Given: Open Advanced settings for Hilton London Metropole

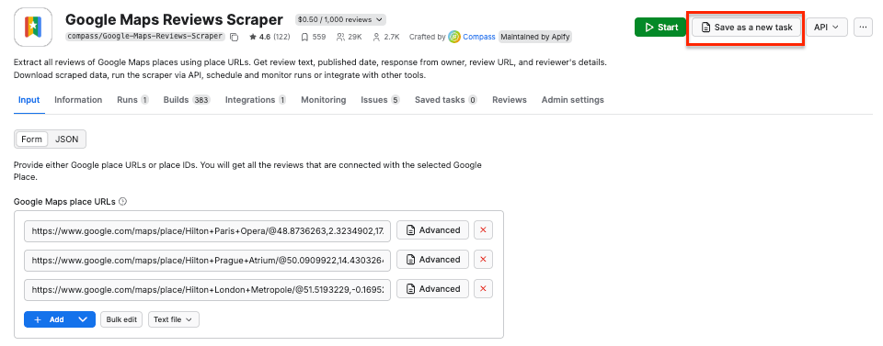Looking at the screenshot, I should pos(432,289).
